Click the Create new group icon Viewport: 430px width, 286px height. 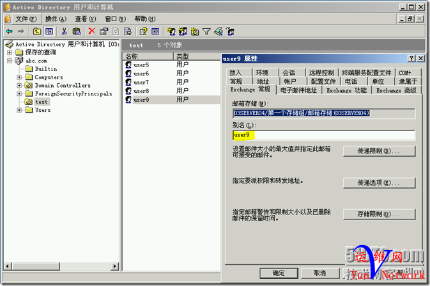[183, 31]
